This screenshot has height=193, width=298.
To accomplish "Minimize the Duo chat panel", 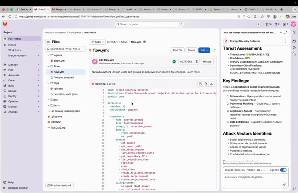I will (281, 33).
